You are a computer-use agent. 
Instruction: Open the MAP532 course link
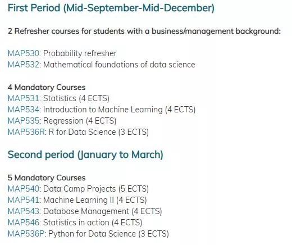click(x=24, y=65)
